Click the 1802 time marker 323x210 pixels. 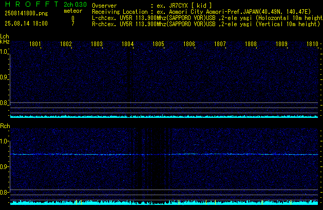coord(66,44)
